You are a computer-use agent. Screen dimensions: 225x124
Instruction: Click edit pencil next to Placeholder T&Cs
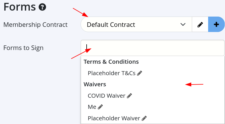click(x=140, y=73)
